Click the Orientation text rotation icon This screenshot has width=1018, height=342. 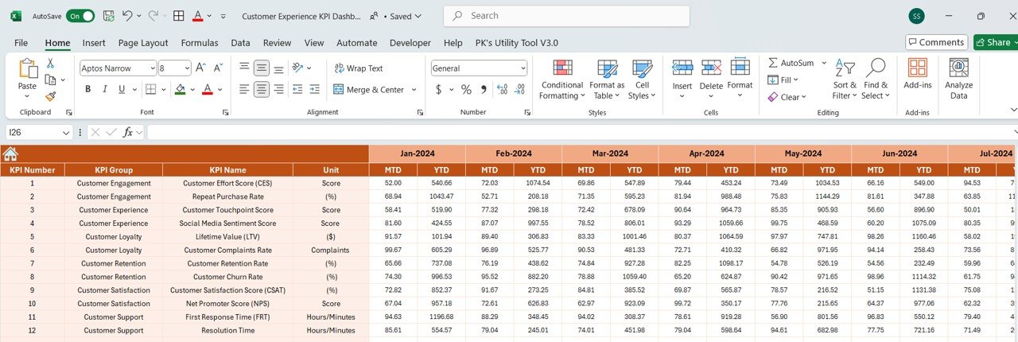(x=298, y=68)
